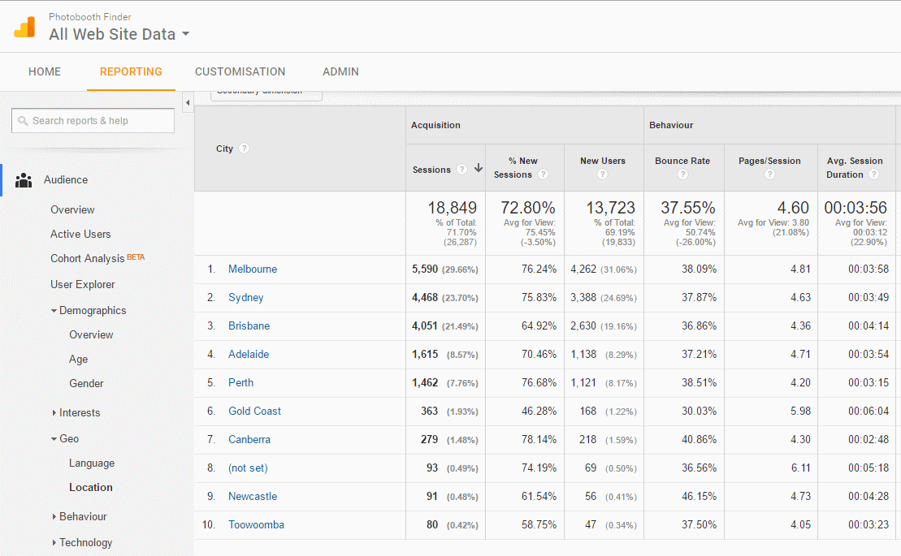Open the Adelaide city link
This screenshot has width=901, height=556.
click(x=249, y=354)
